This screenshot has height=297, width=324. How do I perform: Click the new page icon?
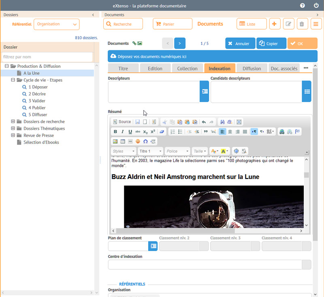[x=145, y=122]
